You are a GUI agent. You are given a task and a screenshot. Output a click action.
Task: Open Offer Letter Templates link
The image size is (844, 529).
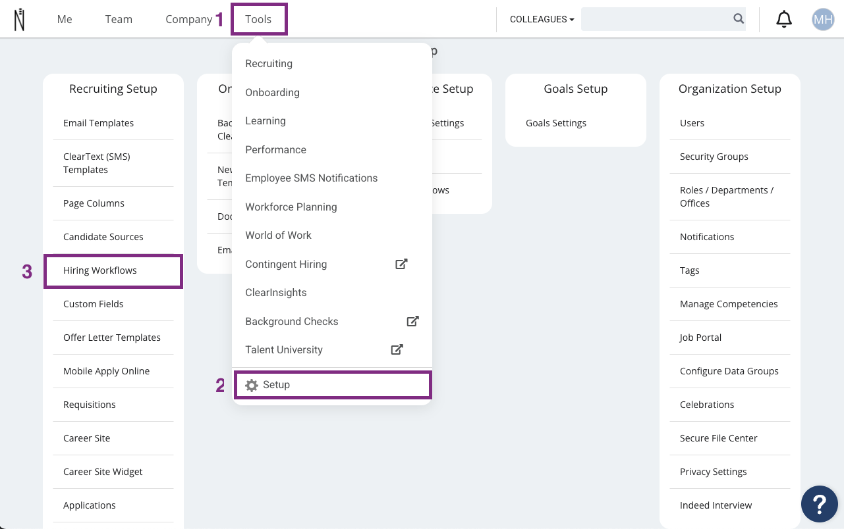pyautogui.click(x=112, y=338)
